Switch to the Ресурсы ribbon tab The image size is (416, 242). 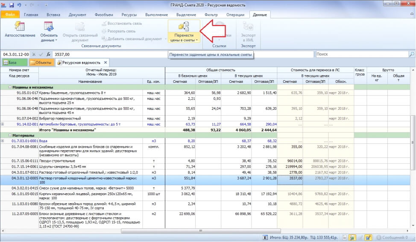tap(129, 15)
